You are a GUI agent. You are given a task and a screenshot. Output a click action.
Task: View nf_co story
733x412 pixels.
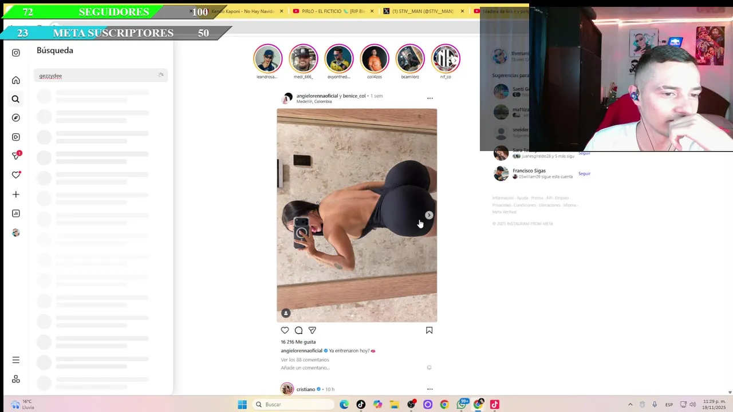click(446, 58)
